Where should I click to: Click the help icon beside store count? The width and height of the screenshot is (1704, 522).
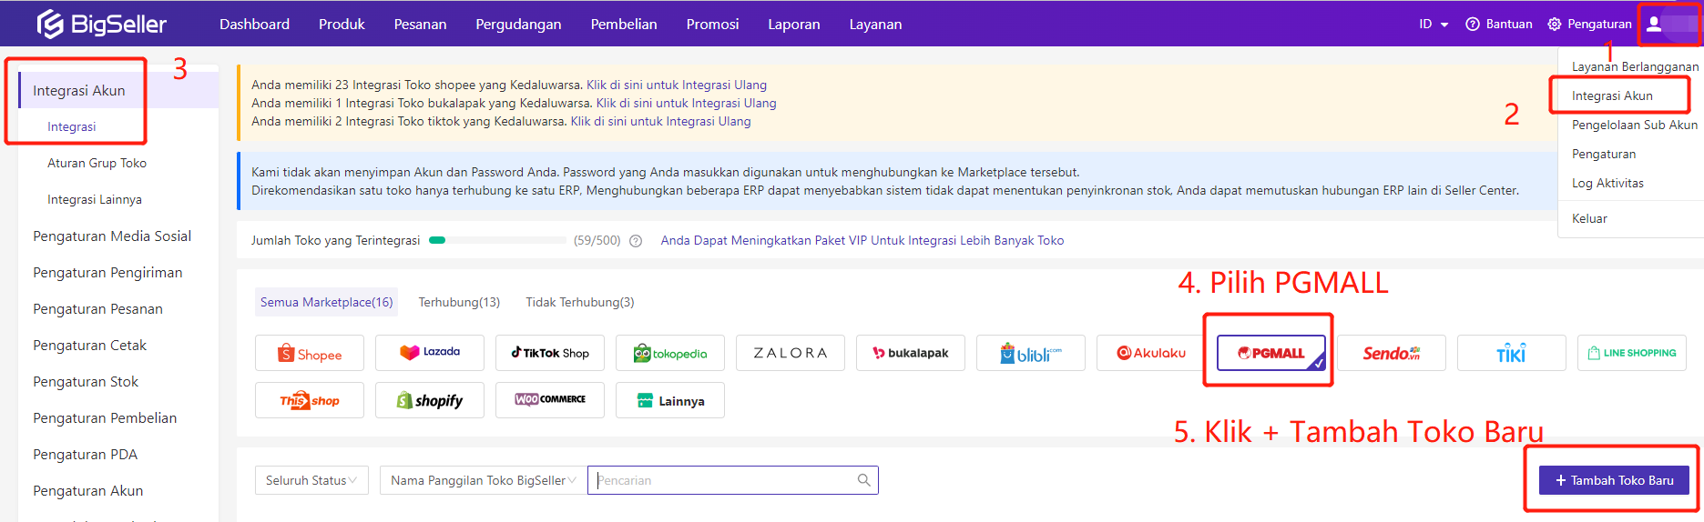[x=636, y=241]
